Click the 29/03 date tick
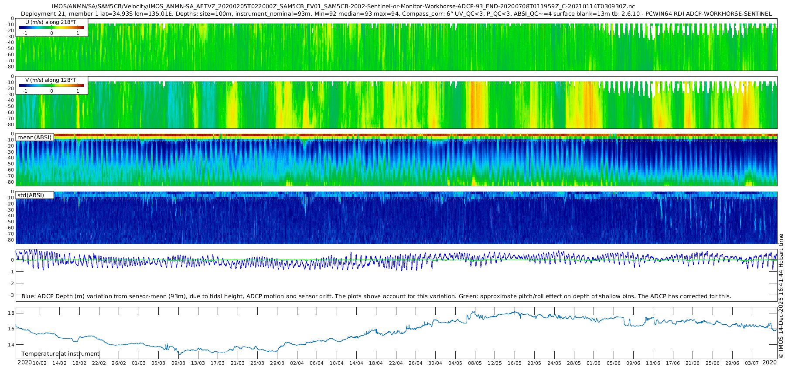785x370 pixels. tap(277, 363)
